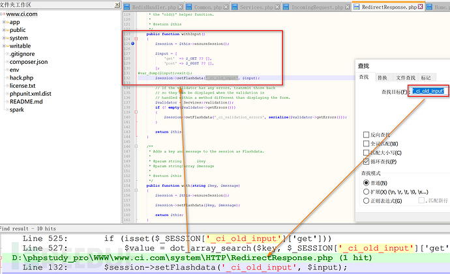Close the IncomingRequest.php tab with its X
The image size is (450, 274).
pyautogui.click(x=348, y=7)
